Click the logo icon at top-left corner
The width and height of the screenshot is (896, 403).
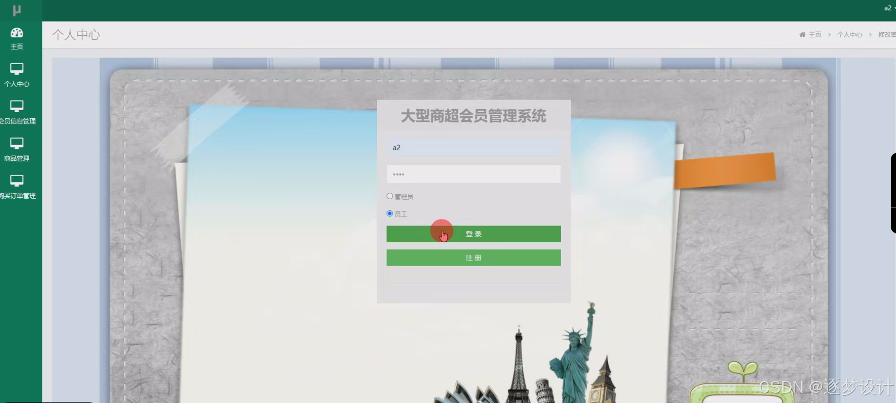(x=17, y=10)
